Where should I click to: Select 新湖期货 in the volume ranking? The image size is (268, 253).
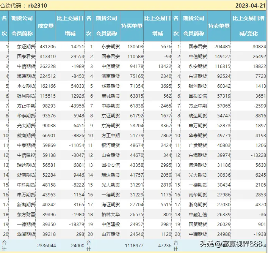point(26,205)
